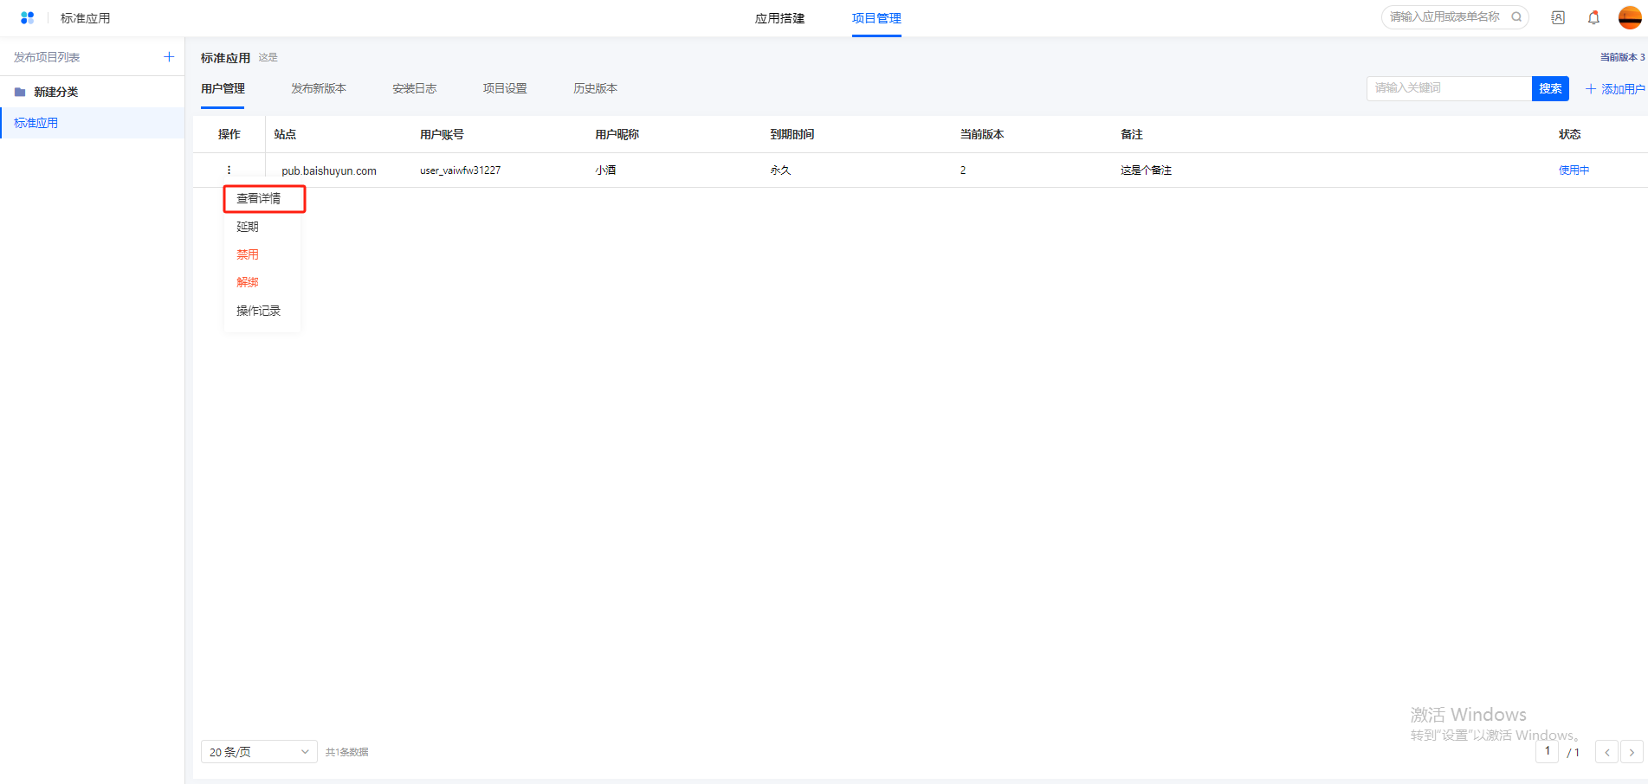This screenshot has width=1648, height=784.
Task: Open the notification bell icon
Action: tap(1593, 17)
